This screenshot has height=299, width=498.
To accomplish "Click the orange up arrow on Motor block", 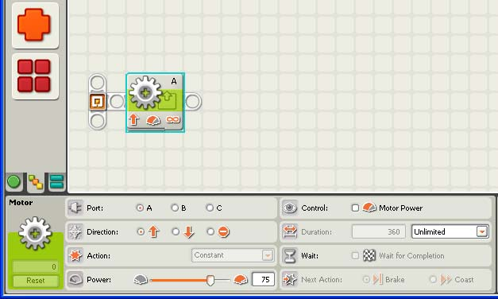I will click(133, 119).
